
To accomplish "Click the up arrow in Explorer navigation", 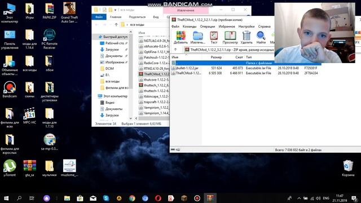I will tap(116, 25).
